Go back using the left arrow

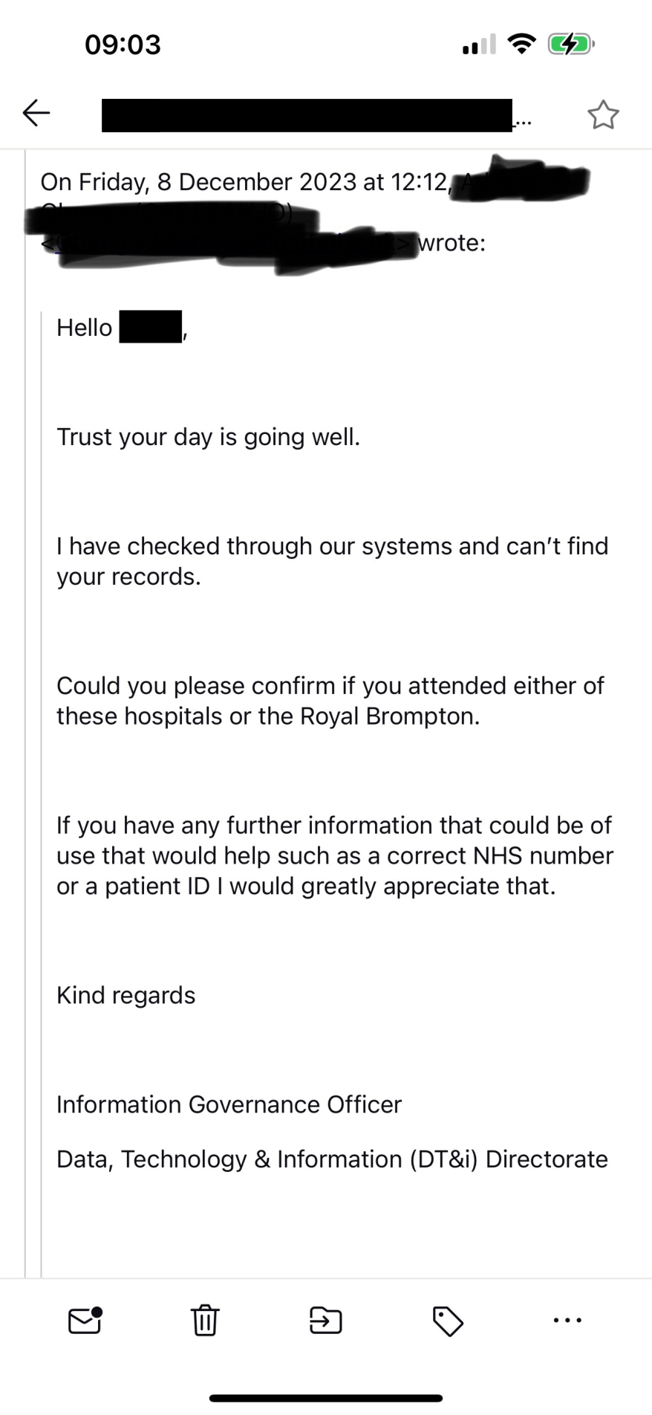pos(36,113)
